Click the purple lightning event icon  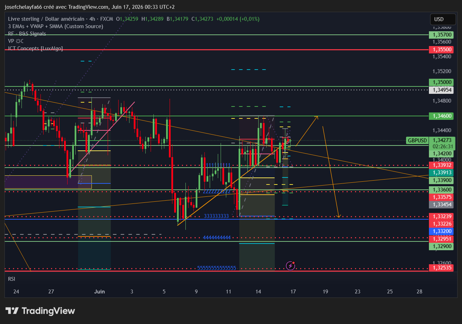pyautogui.click(x=290, y=266)
